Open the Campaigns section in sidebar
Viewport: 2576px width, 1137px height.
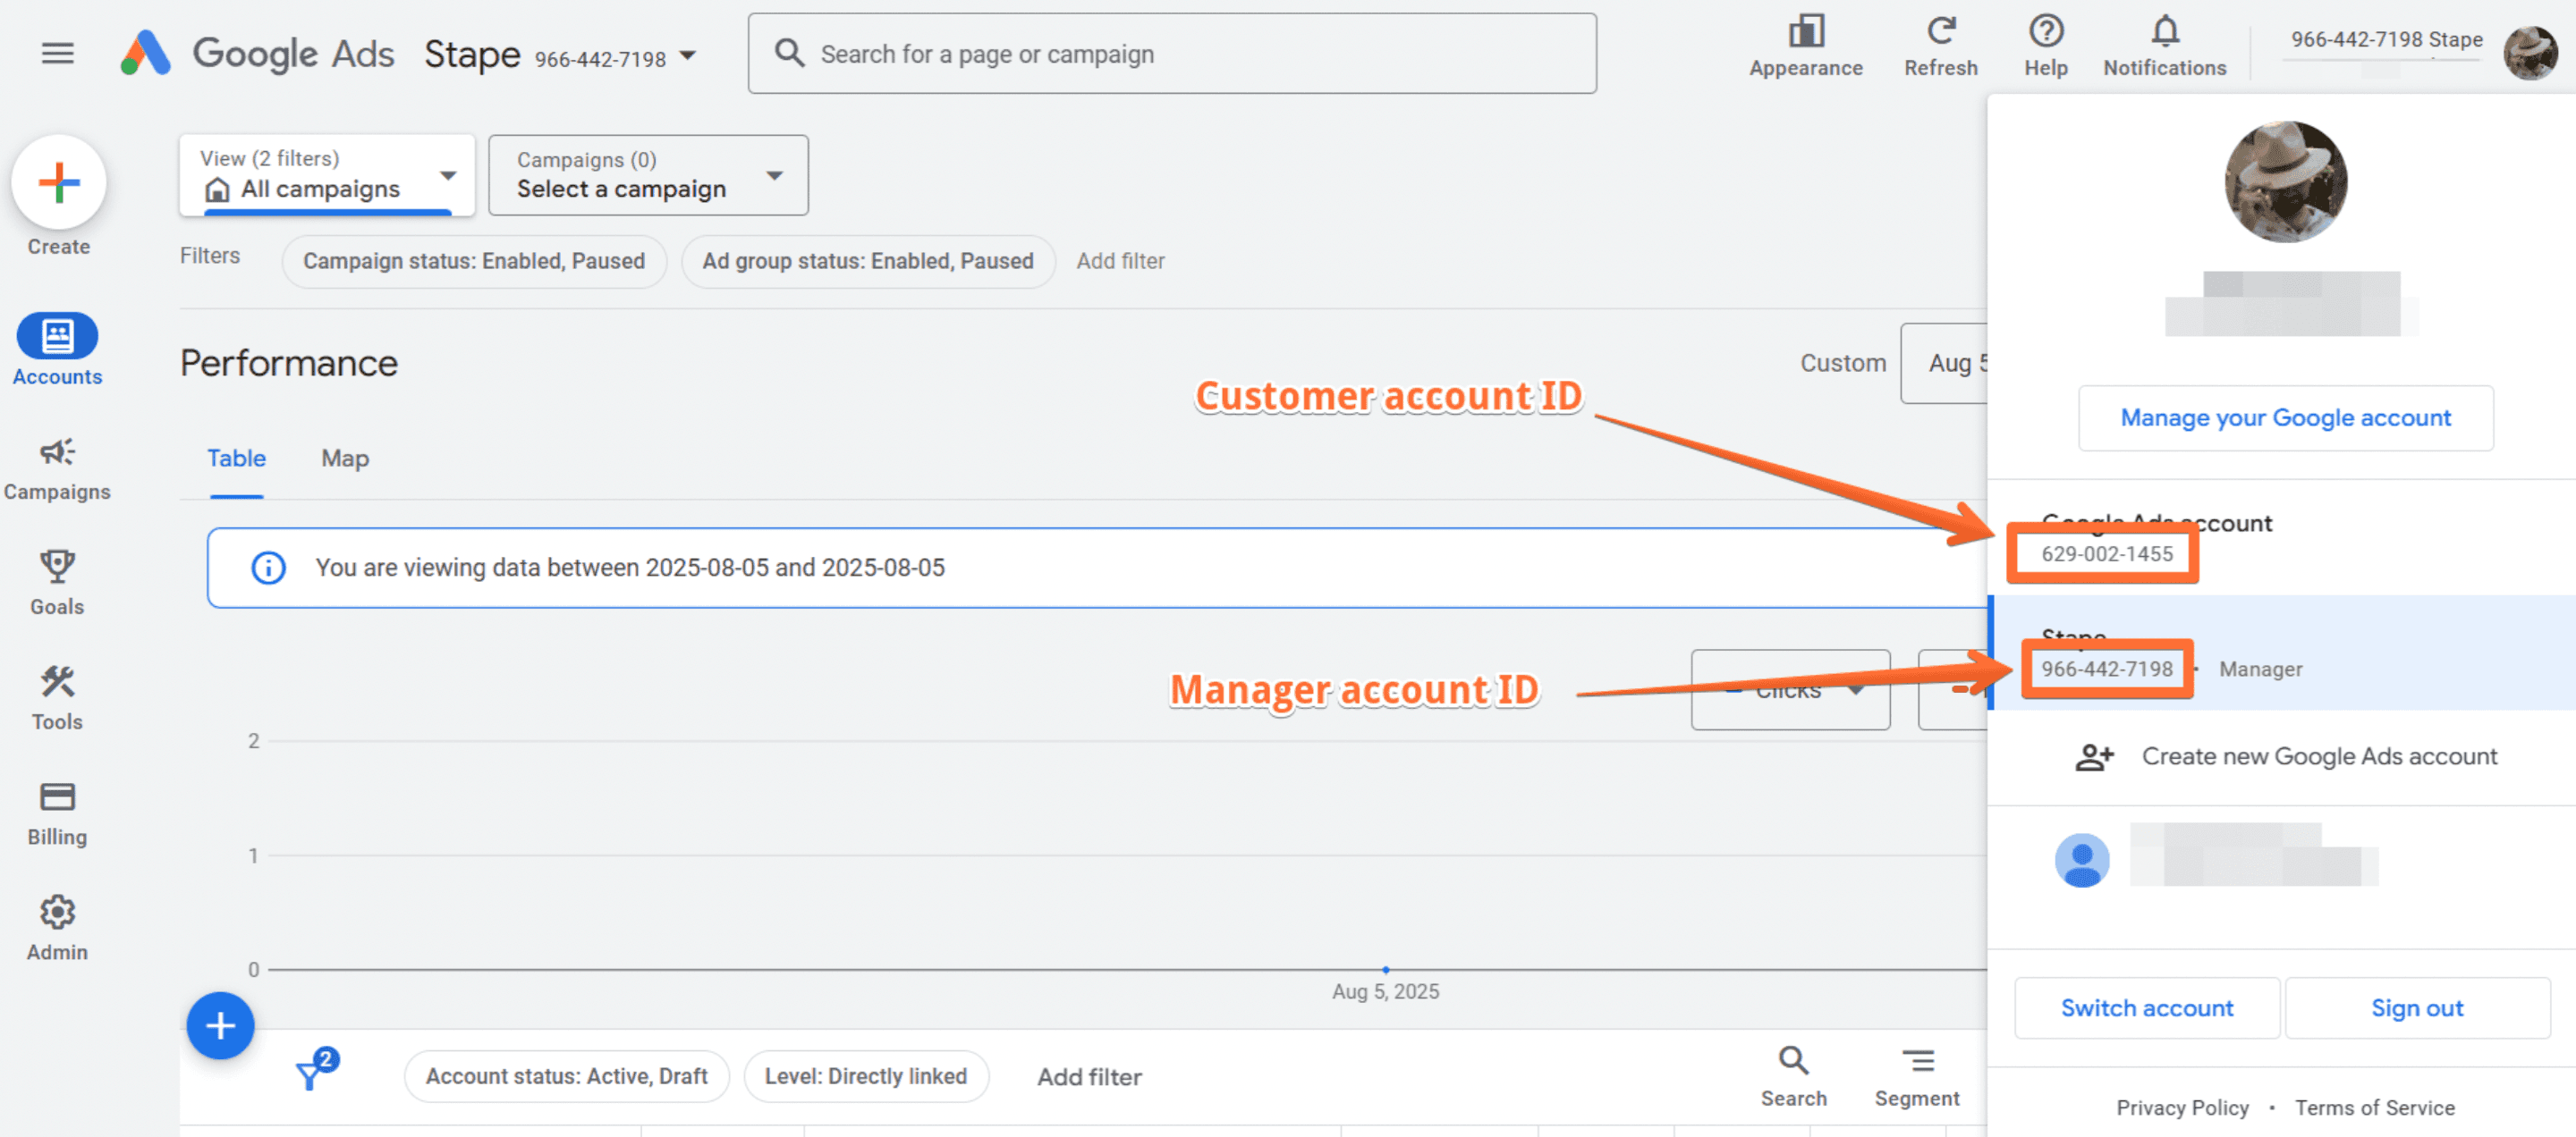click(57, 467)
